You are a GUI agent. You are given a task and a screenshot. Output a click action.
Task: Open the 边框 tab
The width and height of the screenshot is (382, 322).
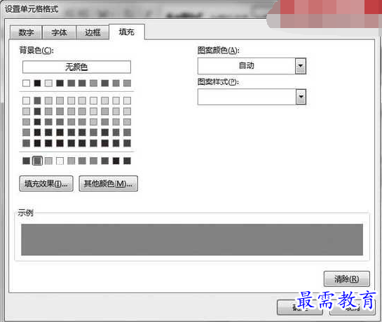(x=93, y=32)
